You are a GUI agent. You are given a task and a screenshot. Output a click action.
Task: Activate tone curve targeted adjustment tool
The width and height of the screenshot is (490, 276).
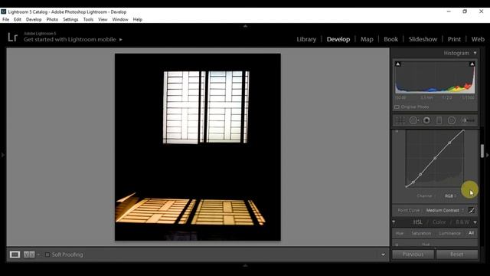click(397, 131)
